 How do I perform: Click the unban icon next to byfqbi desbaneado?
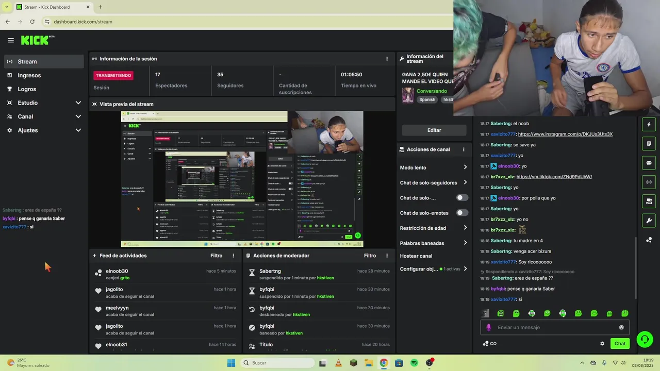[252, 309]
